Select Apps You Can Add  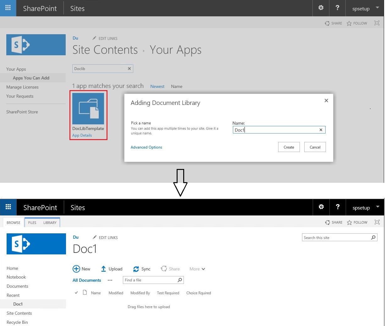[x=31, y=78]
